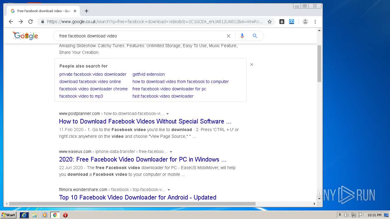Open 2020: Free Facebook Video Downloader for PC result
Image resolution: width=390 pixels, height=219 pixels.
tap(143, 159)
